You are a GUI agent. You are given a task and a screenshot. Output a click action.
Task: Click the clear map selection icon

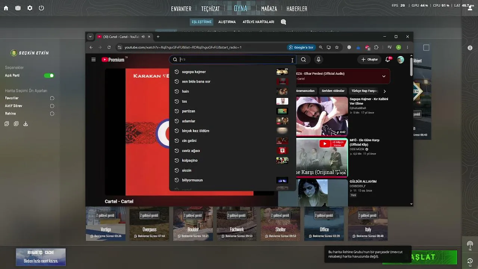[16, 124]
